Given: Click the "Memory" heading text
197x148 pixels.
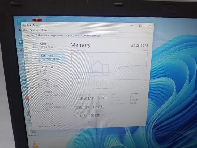Looking at the screenshot, I should click(80, 45).
